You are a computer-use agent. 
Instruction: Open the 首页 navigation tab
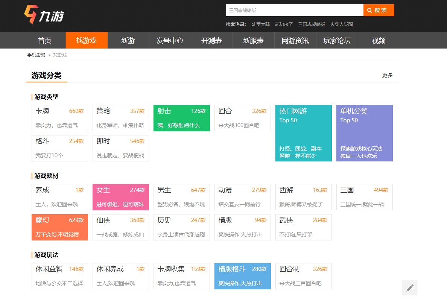pyautogui.click(x=45, y=41)
